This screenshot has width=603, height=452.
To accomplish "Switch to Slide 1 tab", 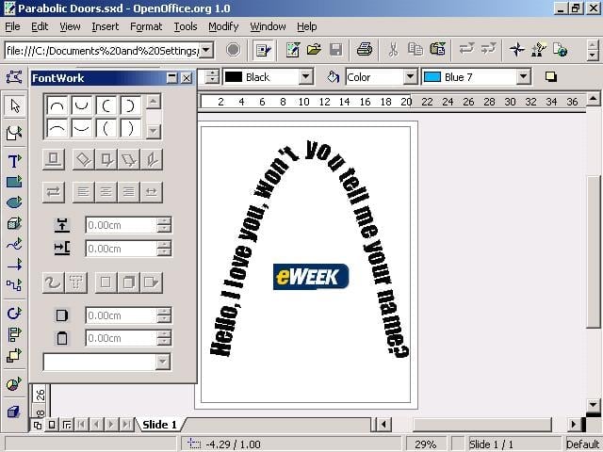I will pyautogui.click(x=159, y=425).
